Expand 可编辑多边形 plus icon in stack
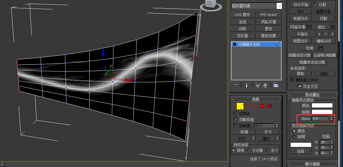Viewport: 343px width, 167px height. click(x=235, y=44)
